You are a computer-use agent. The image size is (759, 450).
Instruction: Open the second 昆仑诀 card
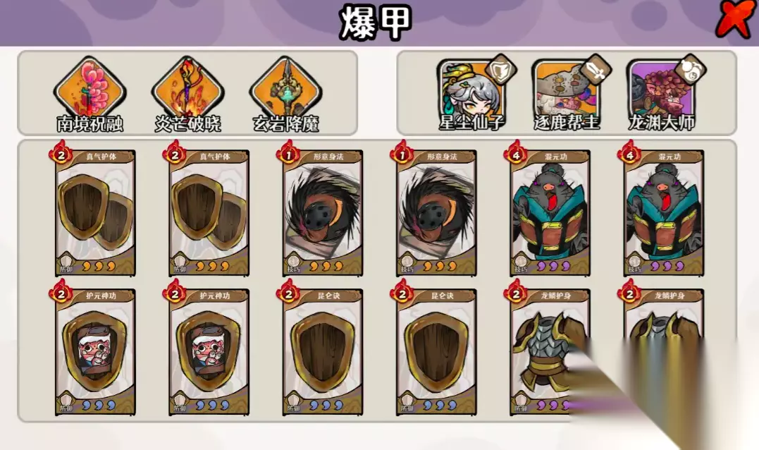[x=436, y=352]
